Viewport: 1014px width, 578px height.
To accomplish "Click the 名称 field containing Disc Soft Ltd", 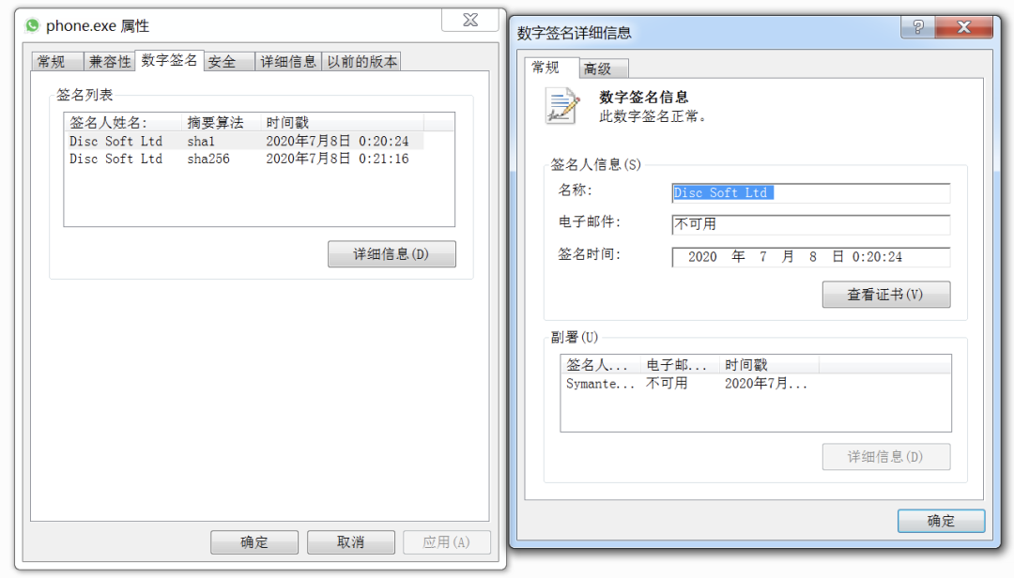I will [811, 192].
